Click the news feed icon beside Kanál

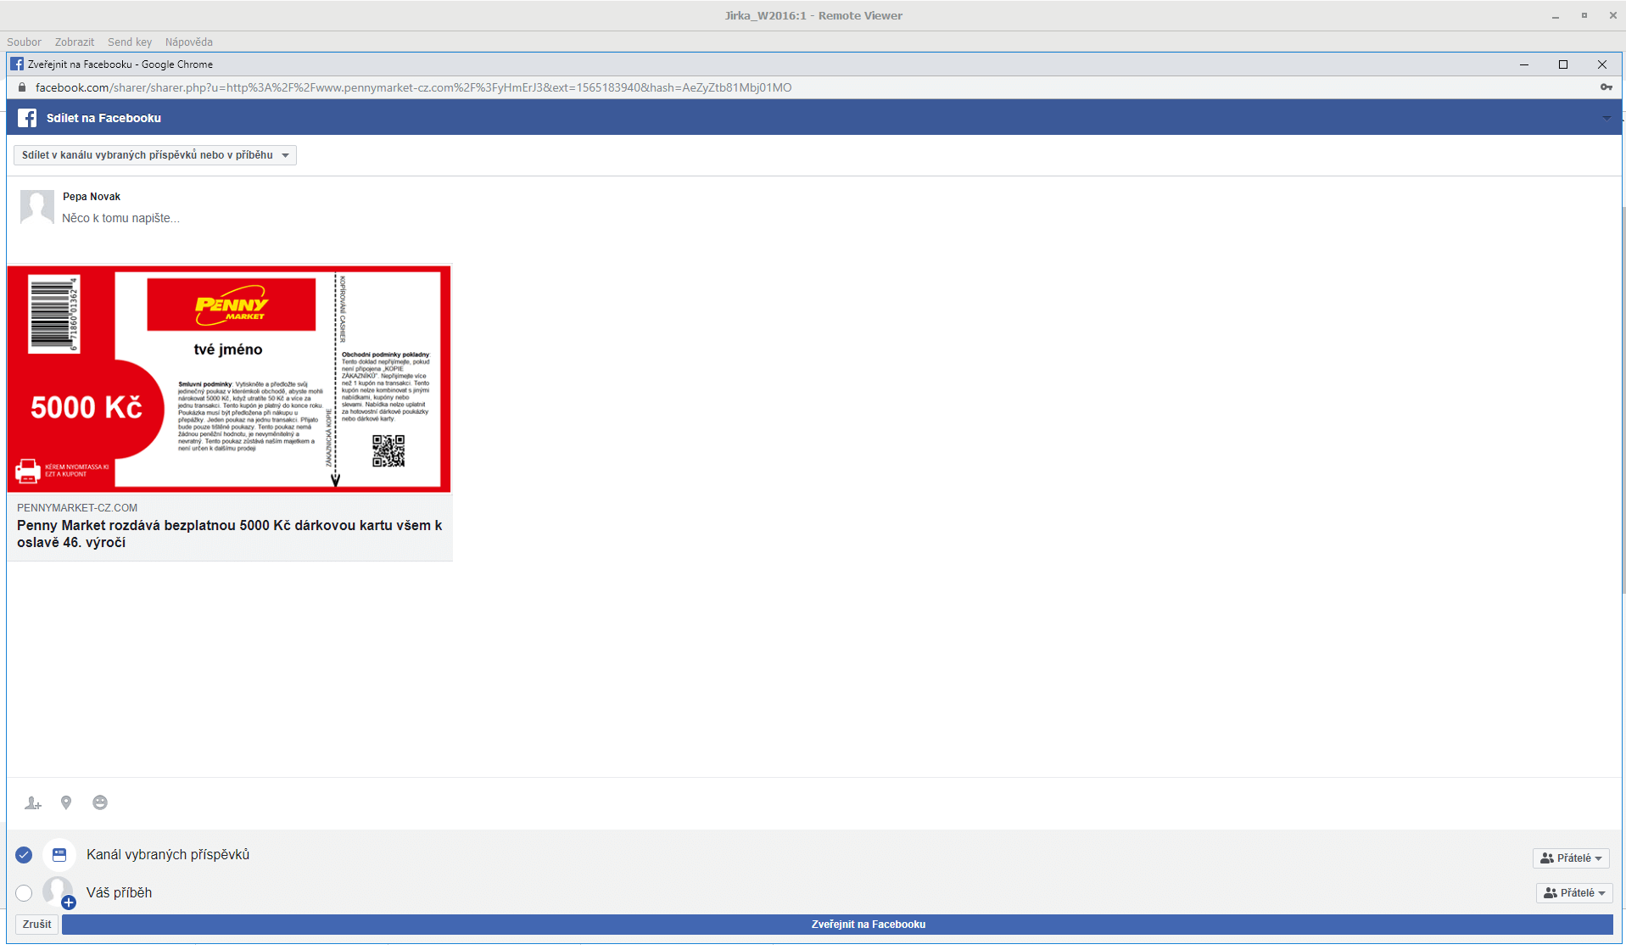tap(59, 855)
